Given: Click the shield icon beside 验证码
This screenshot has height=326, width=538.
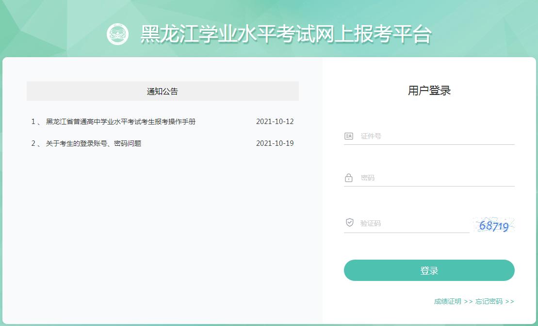Looking at the screenshot, I should coord(349,223).
